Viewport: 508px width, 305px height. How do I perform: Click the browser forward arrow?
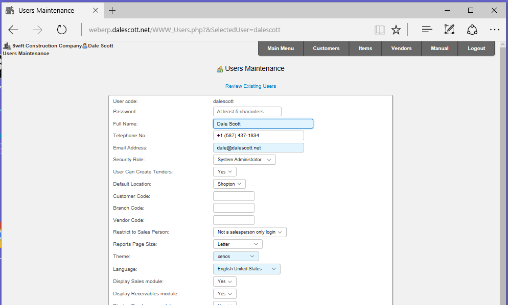pos(38,30)
